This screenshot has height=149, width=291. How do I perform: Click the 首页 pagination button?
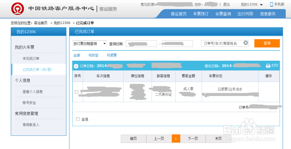134,139
